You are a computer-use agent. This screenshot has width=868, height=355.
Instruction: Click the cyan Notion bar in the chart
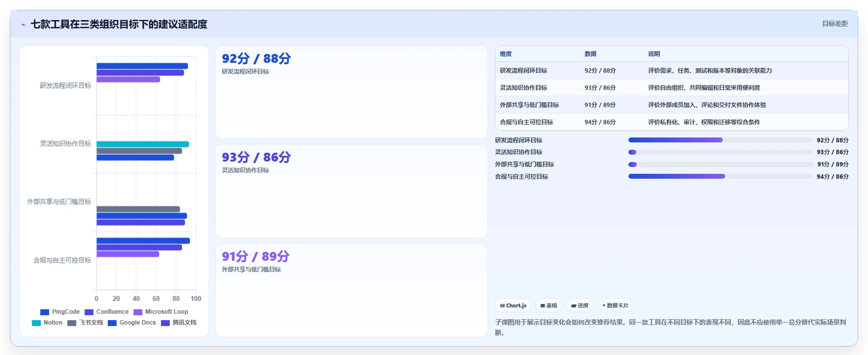pyautogui.click(x=143, y=144)
